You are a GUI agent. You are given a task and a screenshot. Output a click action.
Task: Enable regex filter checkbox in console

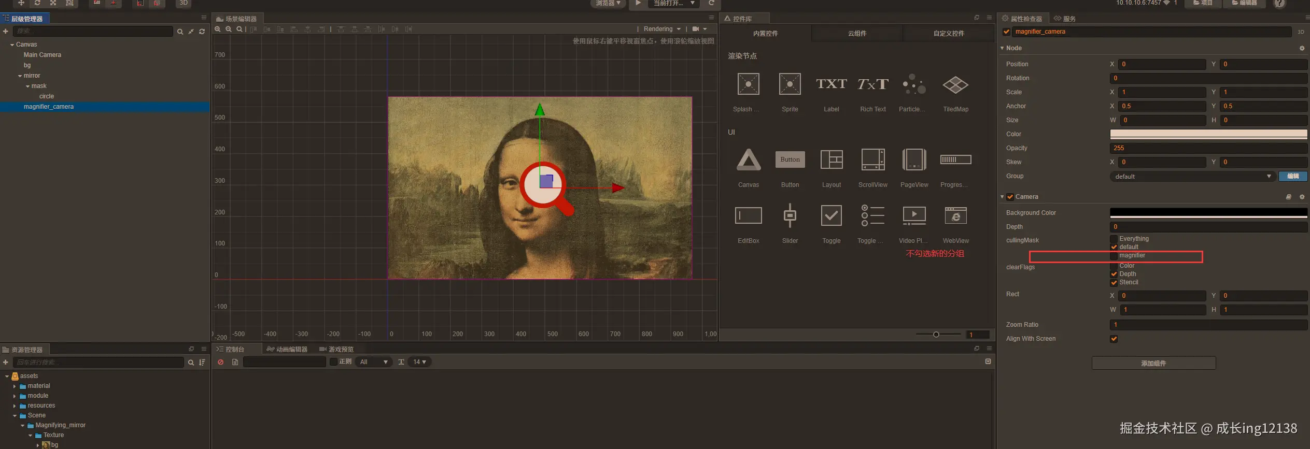(333, 362)
